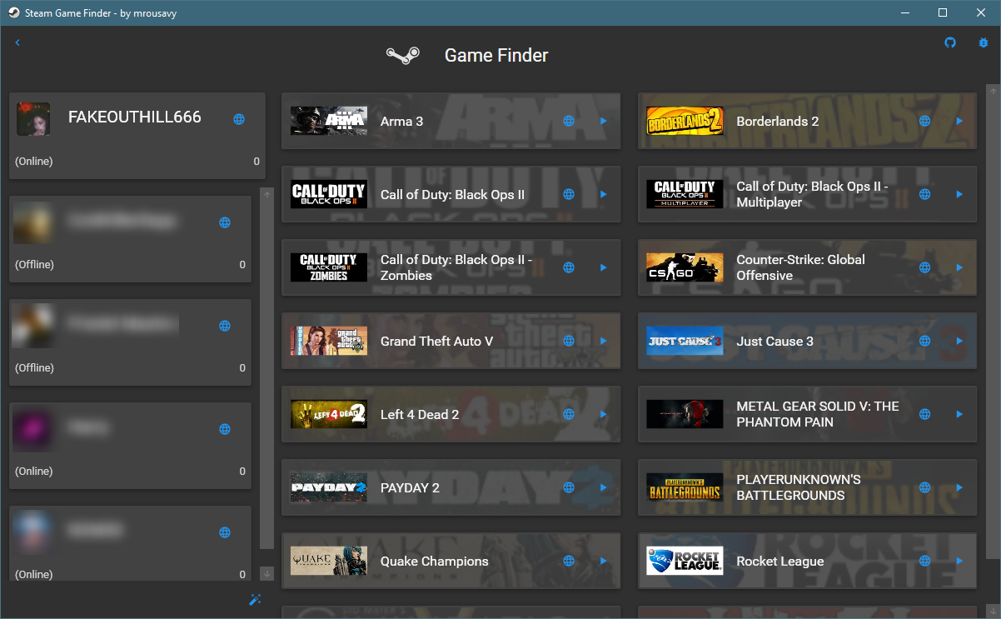Click the Steam logo in header
Screen dimensions: 1001x619
(x=403, y=55)
